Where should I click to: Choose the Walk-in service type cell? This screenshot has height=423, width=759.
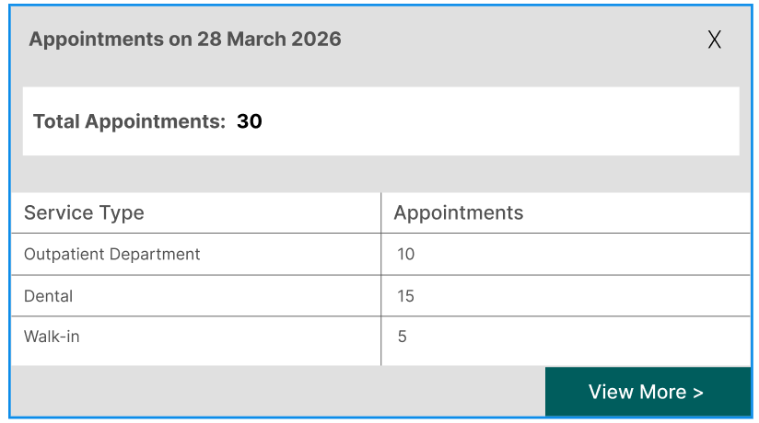tap(52, 337)
